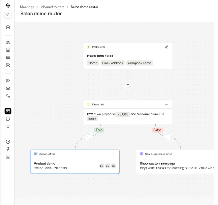Screen dimensions: 218x205
Task: Click Intake form fields heading
Action: tap(100, 56)
